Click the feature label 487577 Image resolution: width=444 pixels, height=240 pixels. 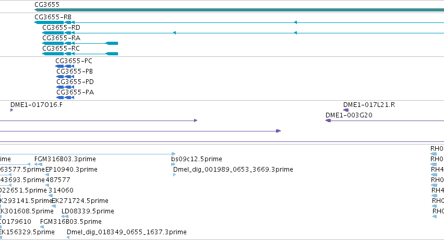coord(58,180)
